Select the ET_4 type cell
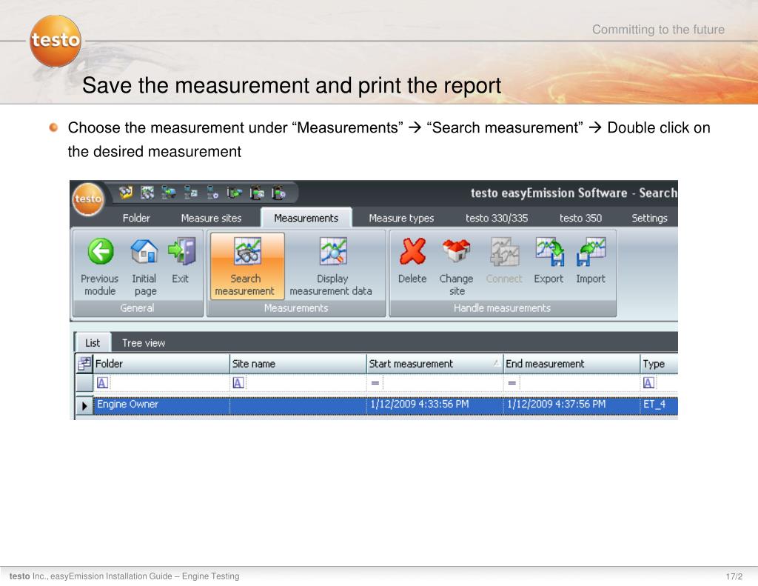This screenshot has height=586, width=758. [x=660, y=405]
